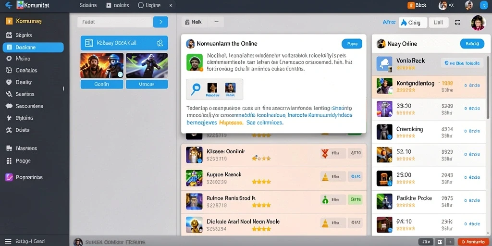Switch to the Sdalins top tab
Viewport: 492px width, 246px height.
[x=88, y=5]
